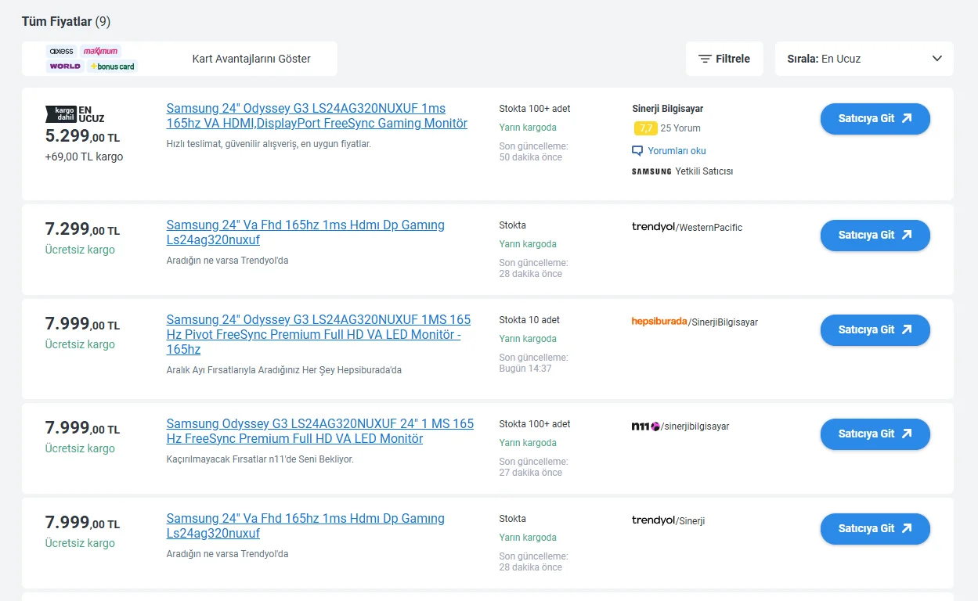Click the 5.299,00 TL price
Image resolution: width=978 pixels, height=601 pixels.
82,136
